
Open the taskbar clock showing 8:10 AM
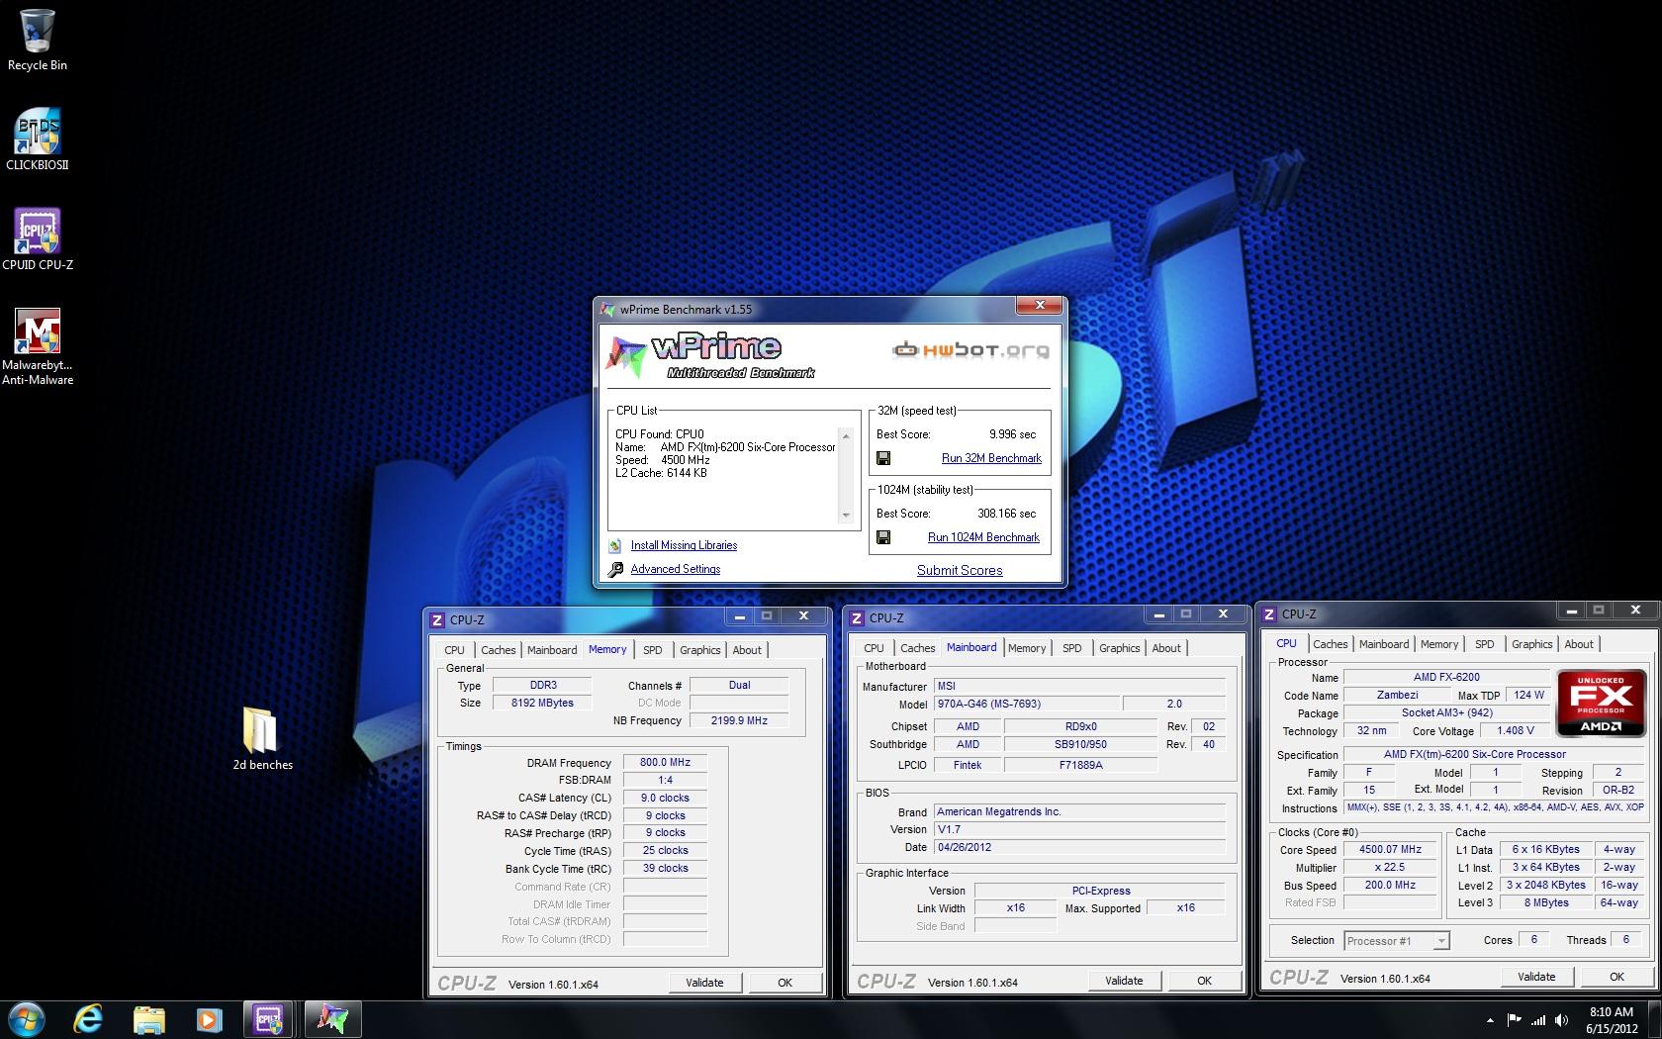coord(1612,1019)
